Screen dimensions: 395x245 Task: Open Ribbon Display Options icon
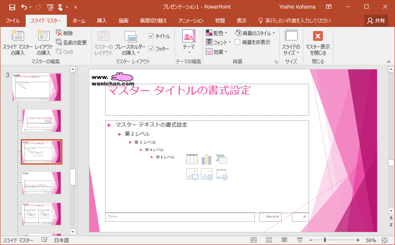click(329, 7)
